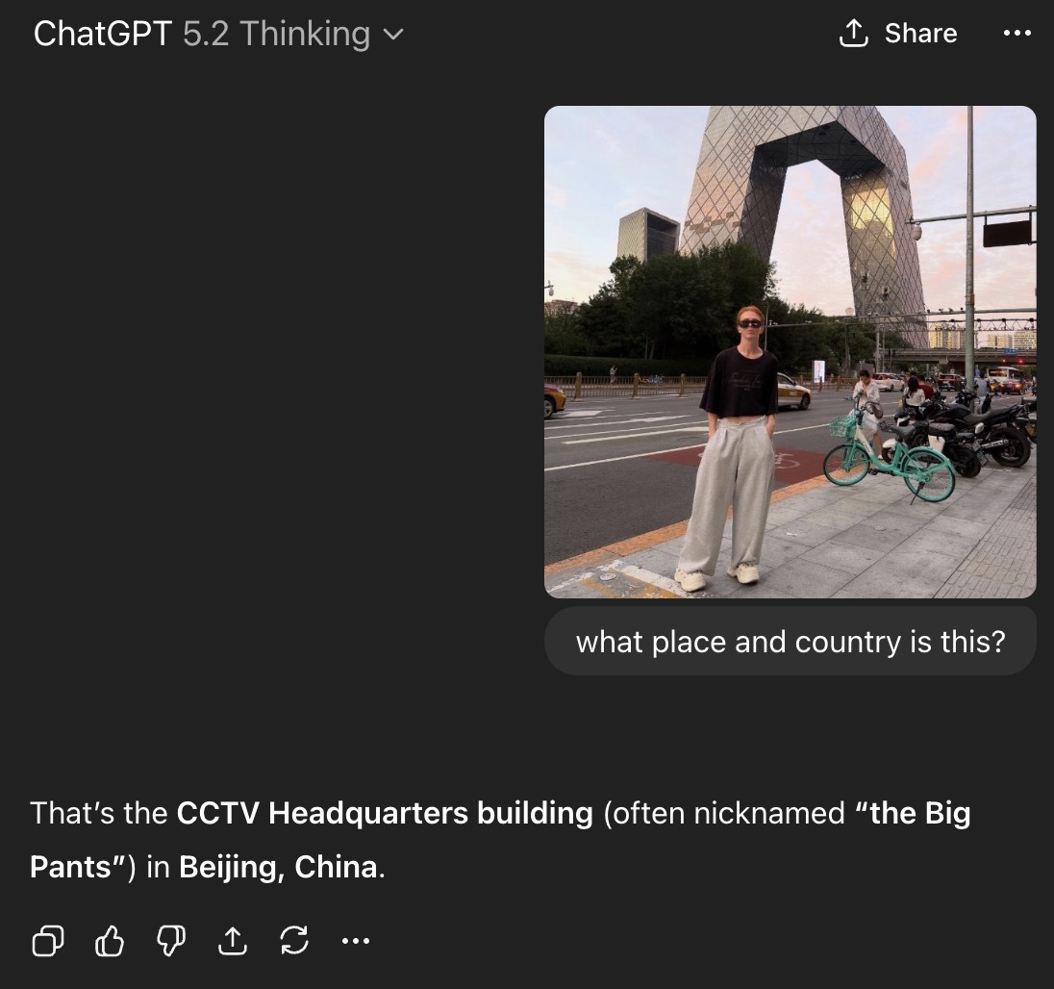1054x989 pixels.
Task: Regenerate the response with the retry icon
Action: tap(294, 941)
